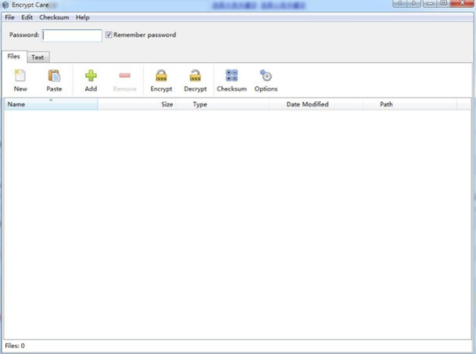Screen dimensions: 476x354
Task: Open the Checksum menu
Action: click(x=54, y=17)
